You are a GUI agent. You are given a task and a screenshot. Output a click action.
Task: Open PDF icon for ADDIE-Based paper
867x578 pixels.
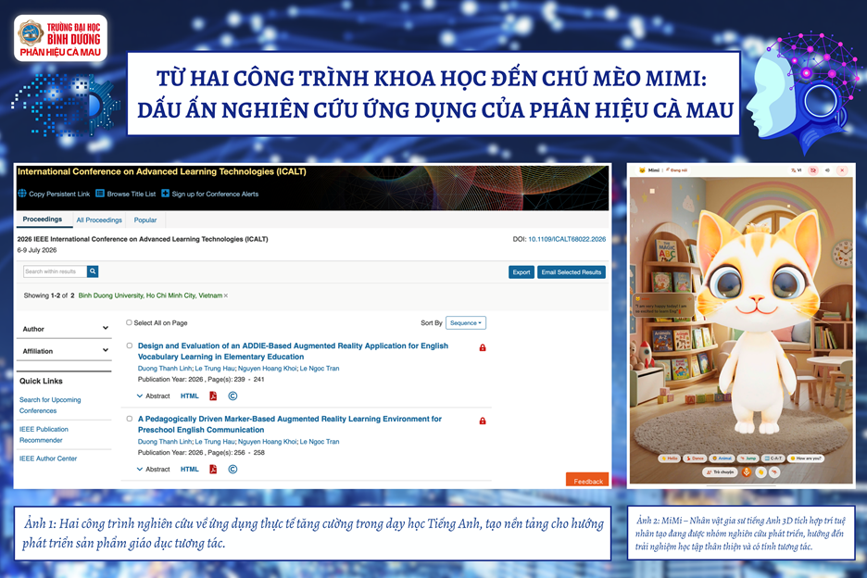(x=213, y=396)
